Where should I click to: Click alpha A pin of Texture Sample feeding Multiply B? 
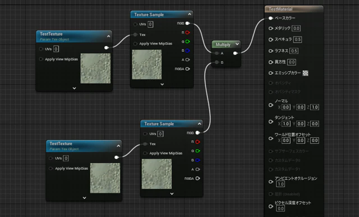[x=197, y=169]
